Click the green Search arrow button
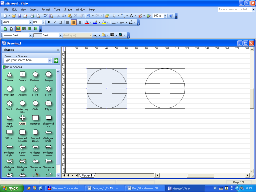This screenshot has height=192, width=256. tap(56, 60)
